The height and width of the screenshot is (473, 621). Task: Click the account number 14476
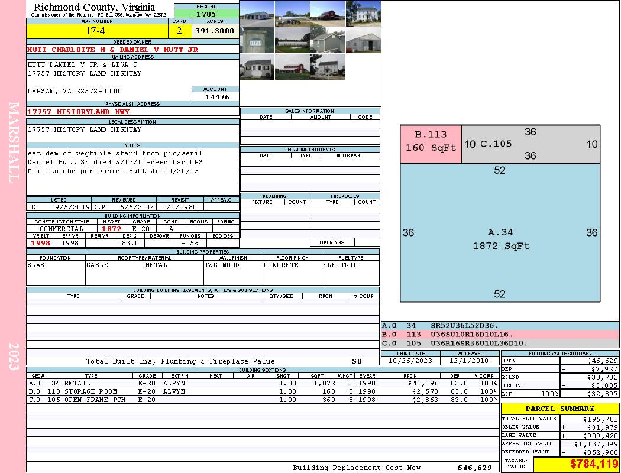[x=217, y=96]
